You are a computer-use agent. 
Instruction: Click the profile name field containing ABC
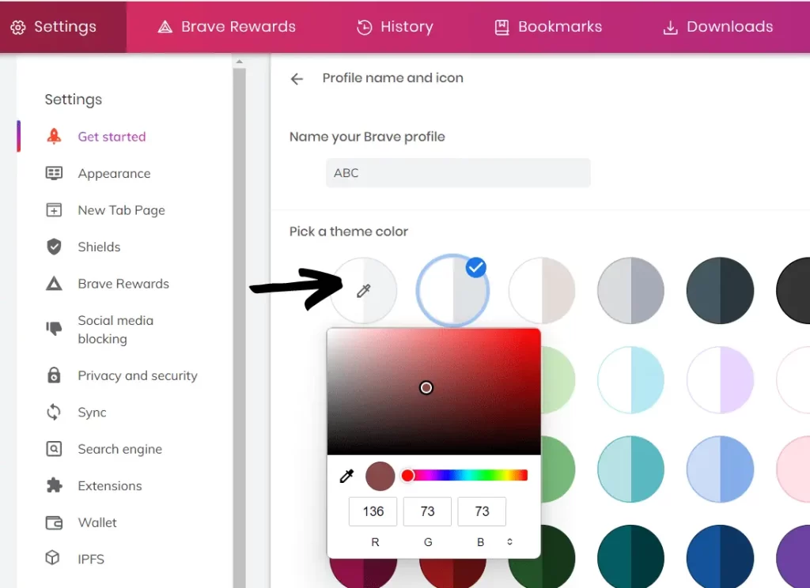coord(458,173)
